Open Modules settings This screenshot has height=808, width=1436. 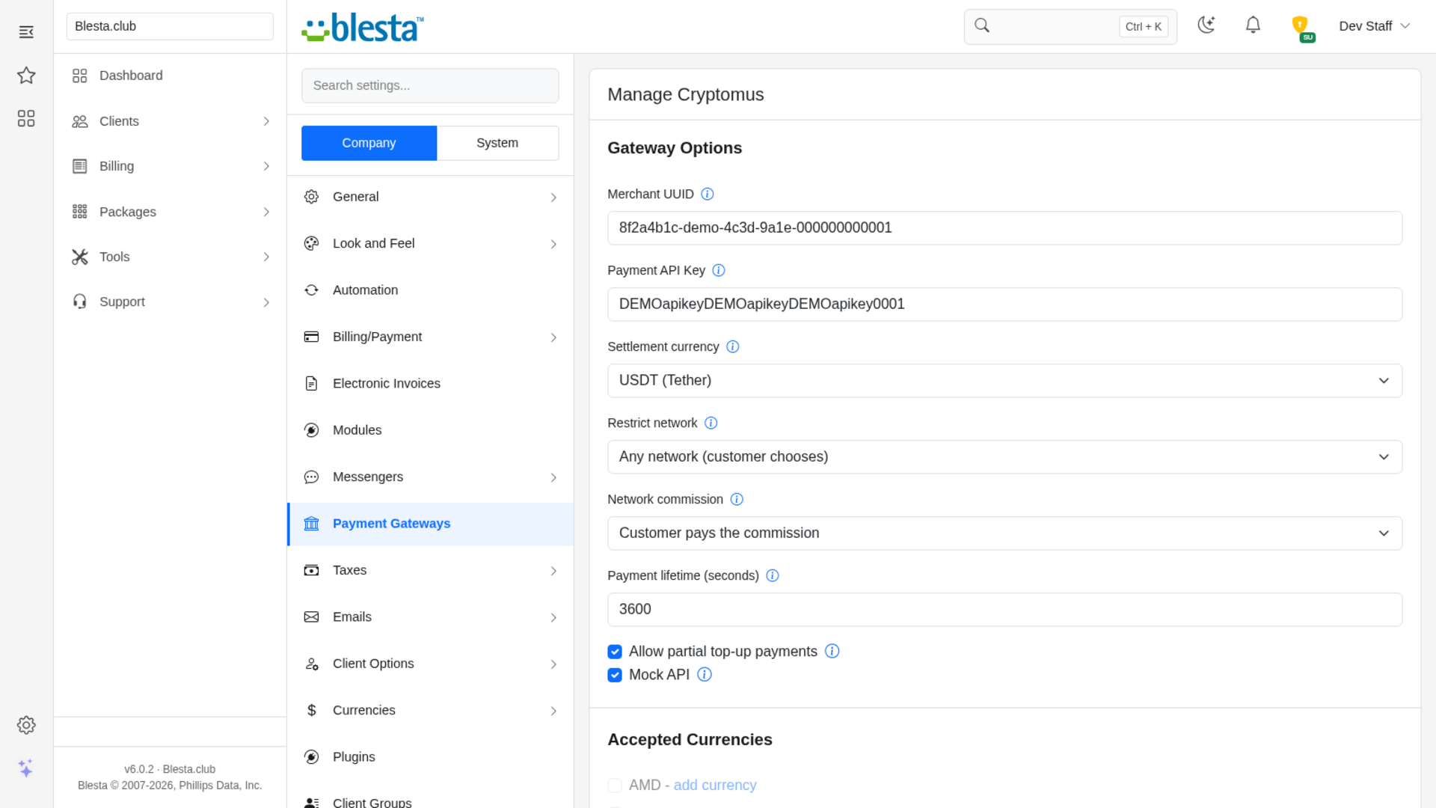(x=430, y=430)
